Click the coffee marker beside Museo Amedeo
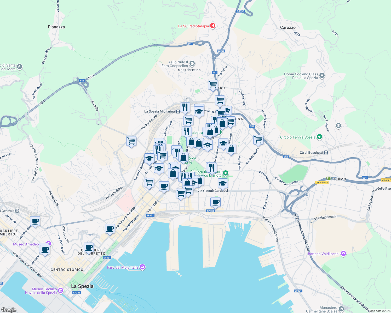The height and width of the screenshot is (313, 391). point(45,250)
